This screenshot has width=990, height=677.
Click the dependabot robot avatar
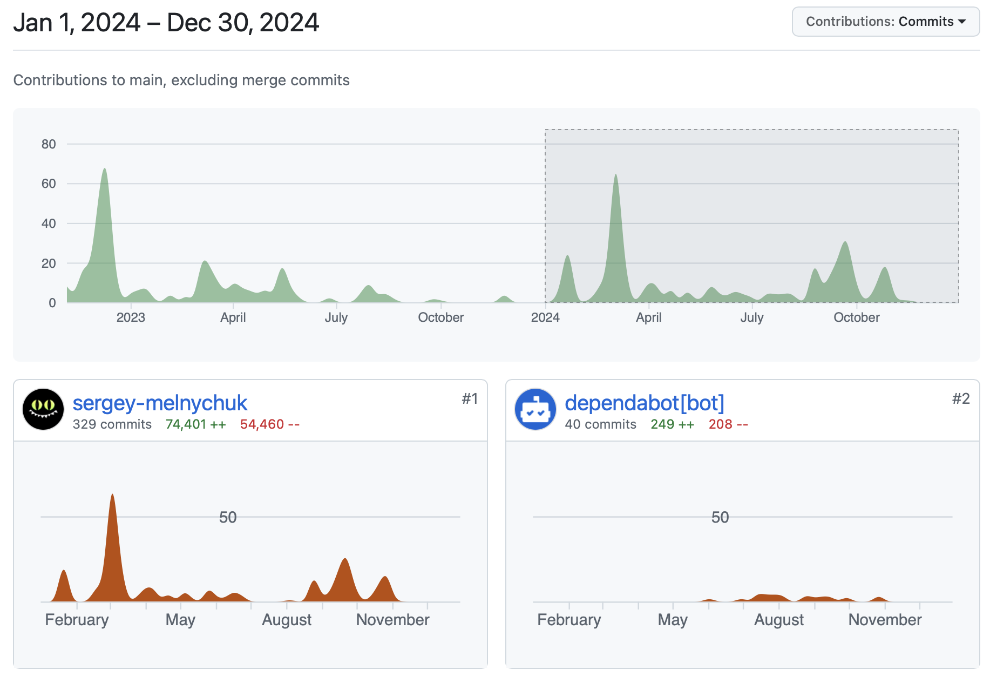click(x=535, y=409)
